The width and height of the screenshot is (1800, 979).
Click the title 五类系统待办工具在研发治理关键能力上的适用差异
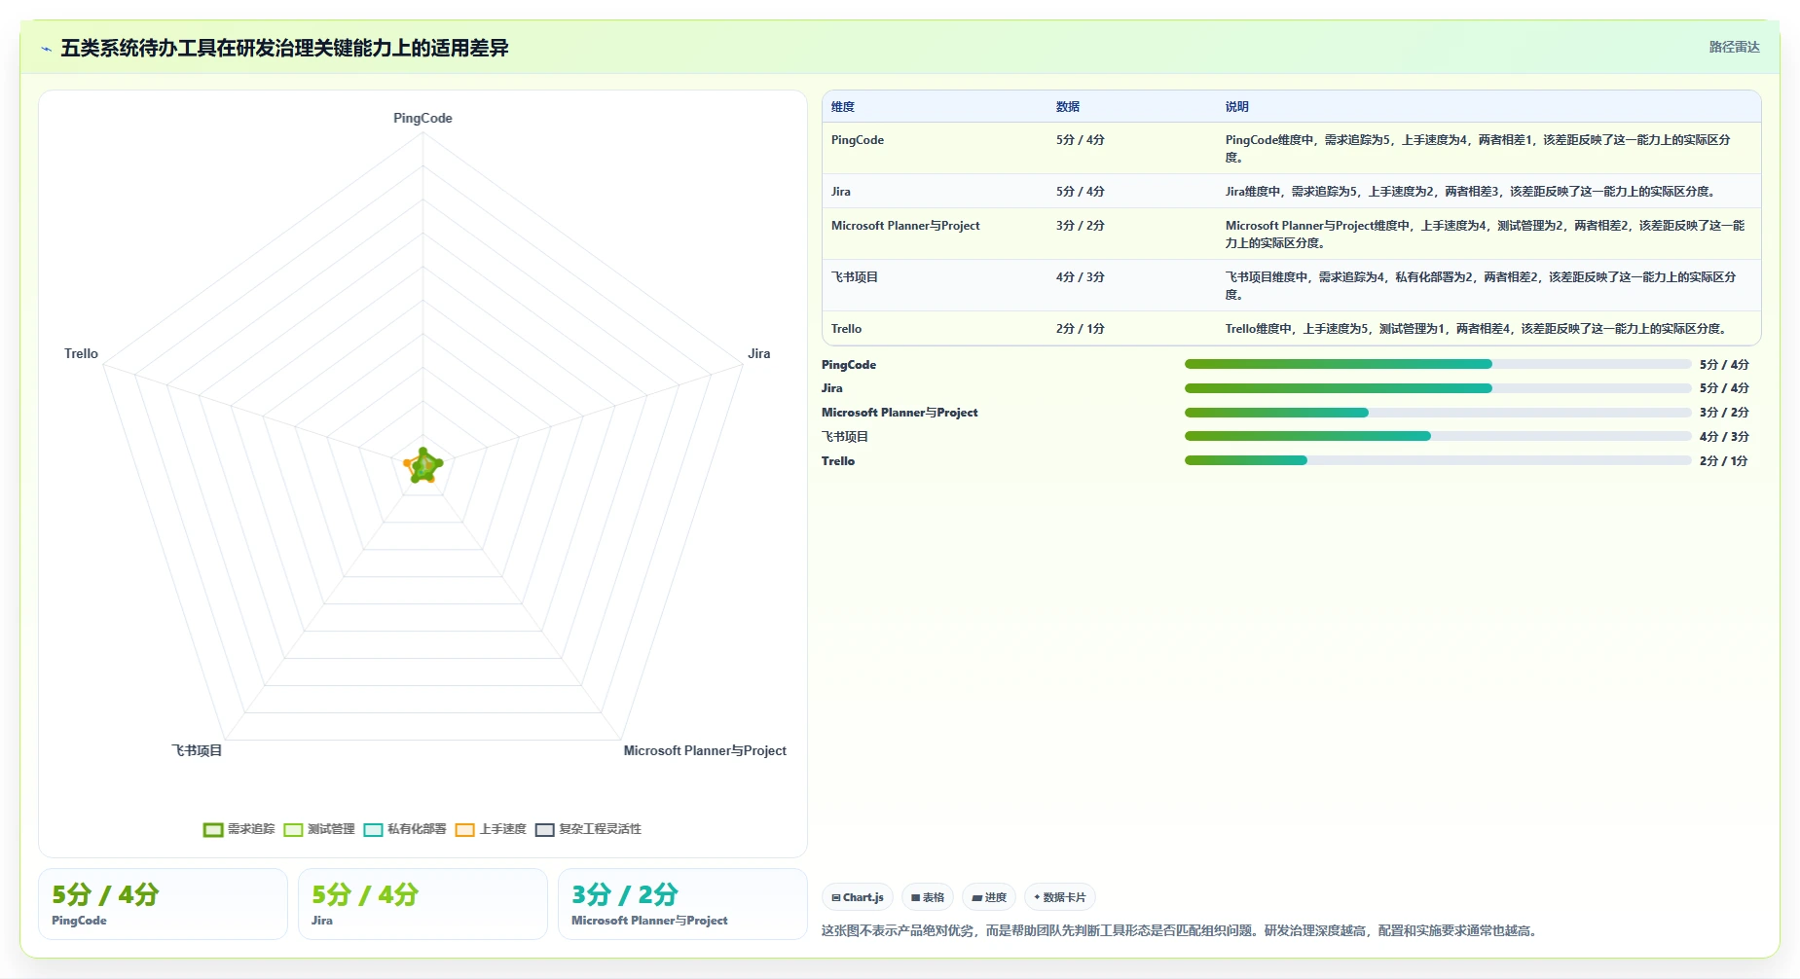pyautogui.click(x=284, y=48)
